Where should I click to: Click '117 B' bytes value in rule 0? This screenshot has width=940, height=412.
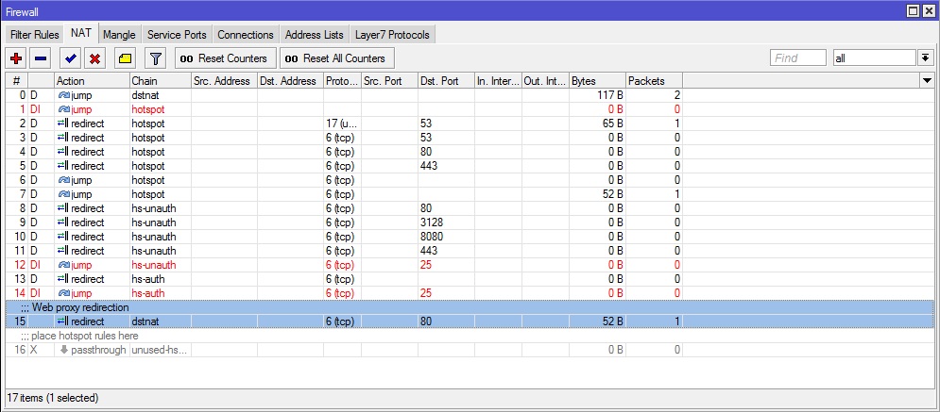608,95
